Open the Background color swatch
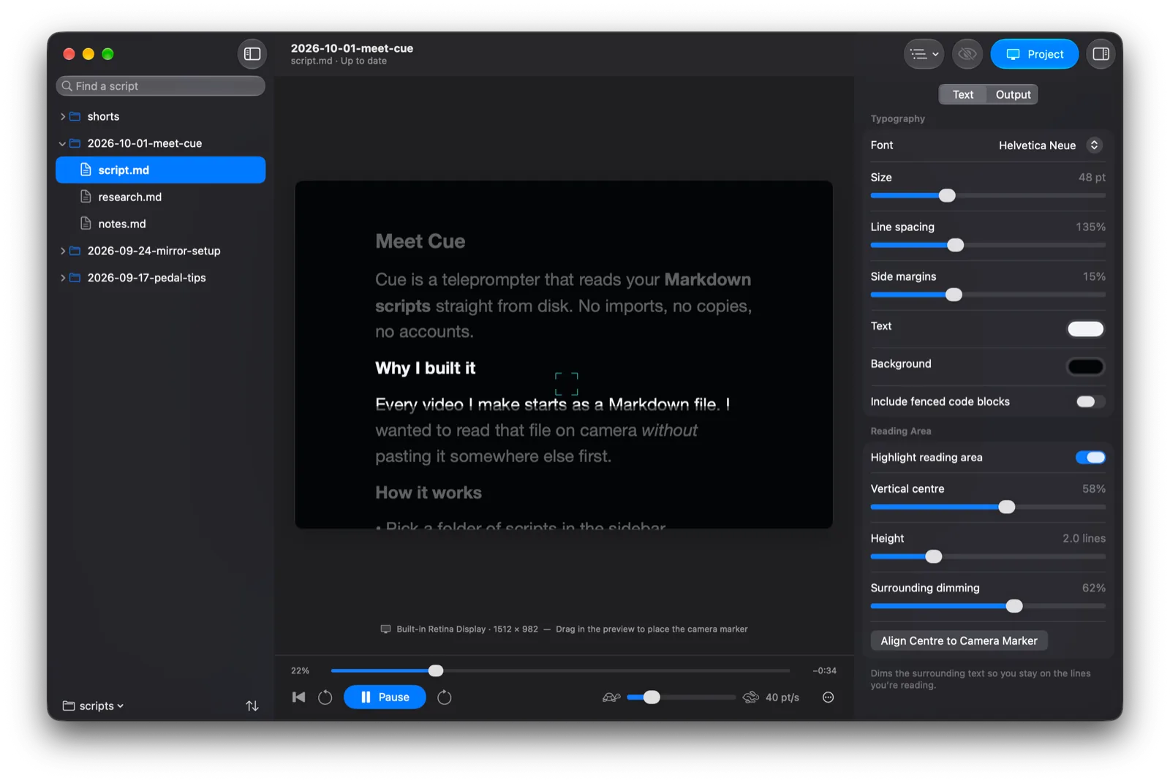 (1085, 366)
